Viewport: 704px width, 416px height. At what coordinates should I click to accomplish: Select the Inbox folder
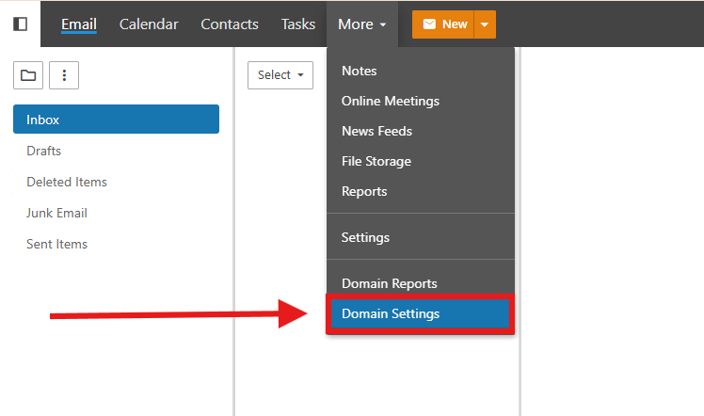click(x=117, y=120)
